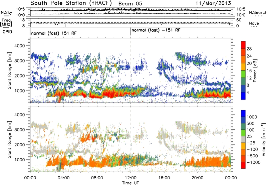Click the "60" tick on the Nave axis

(239, 20)
